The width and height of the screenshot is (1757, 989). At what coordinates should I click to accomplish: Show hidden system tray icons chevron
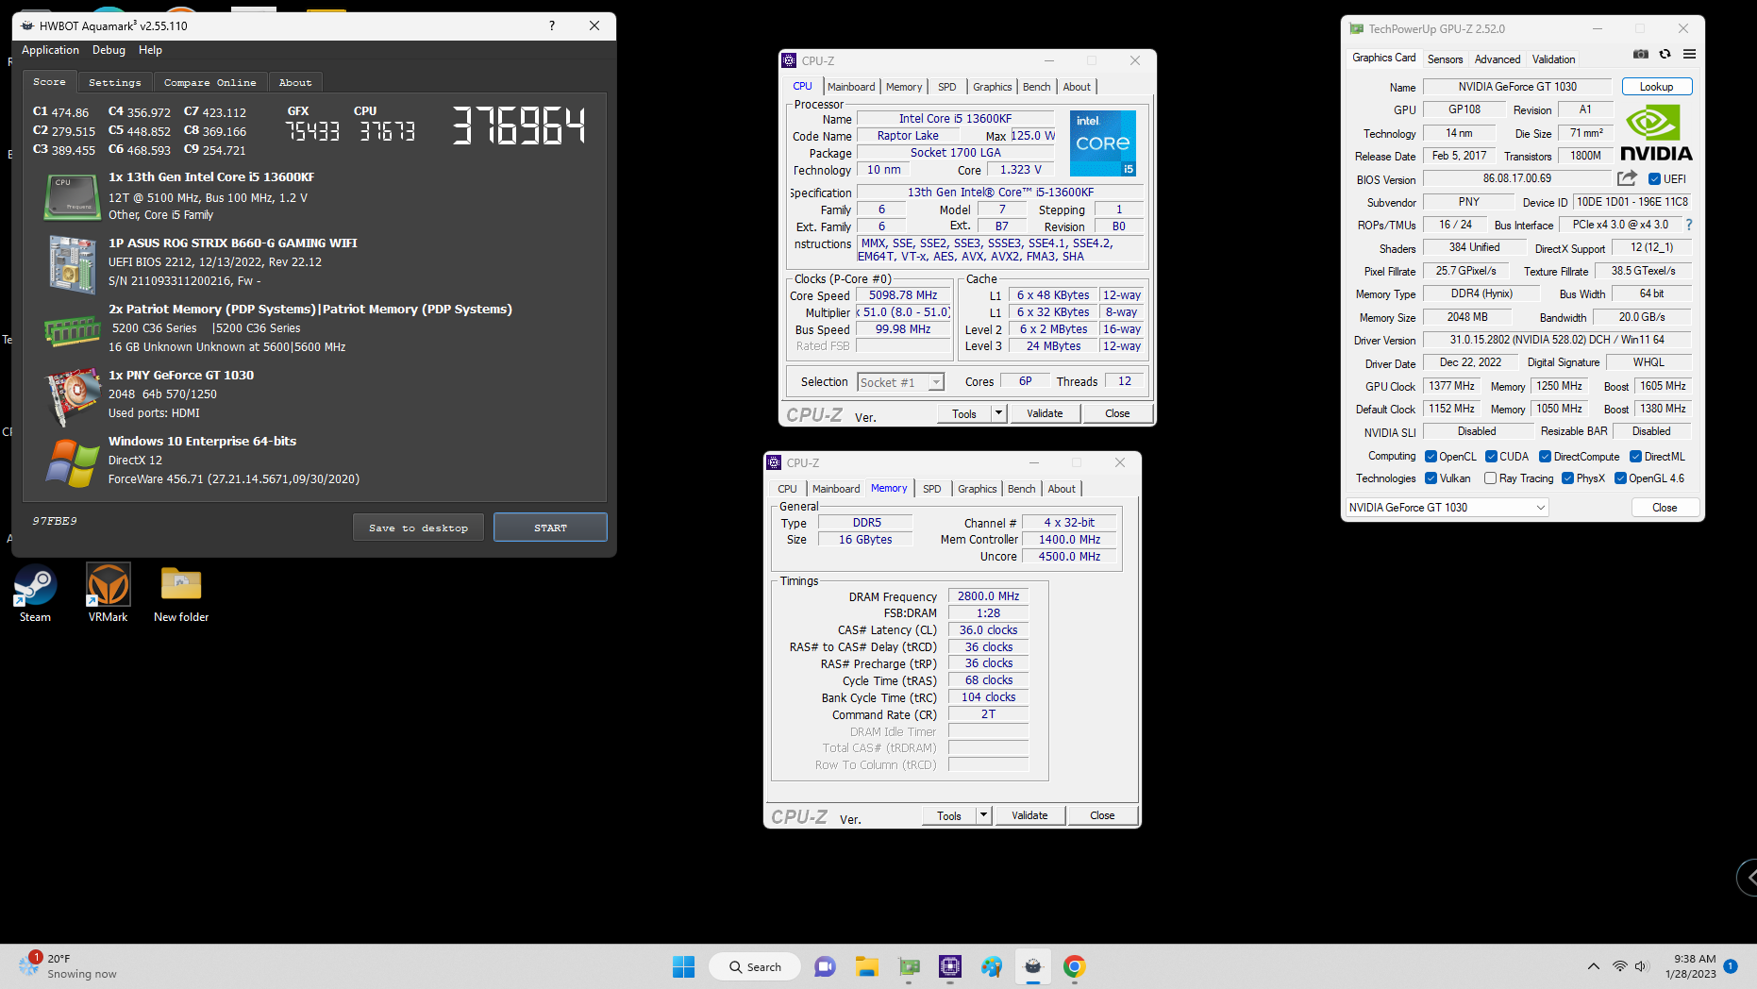tap(1594, 966)
